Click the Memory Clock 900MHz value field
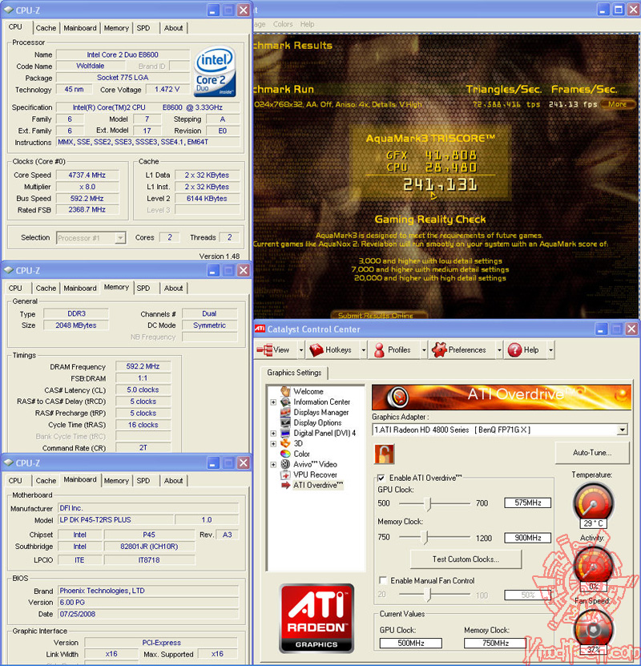This screenshot has width=641, height=666. (x=528, y=538)
